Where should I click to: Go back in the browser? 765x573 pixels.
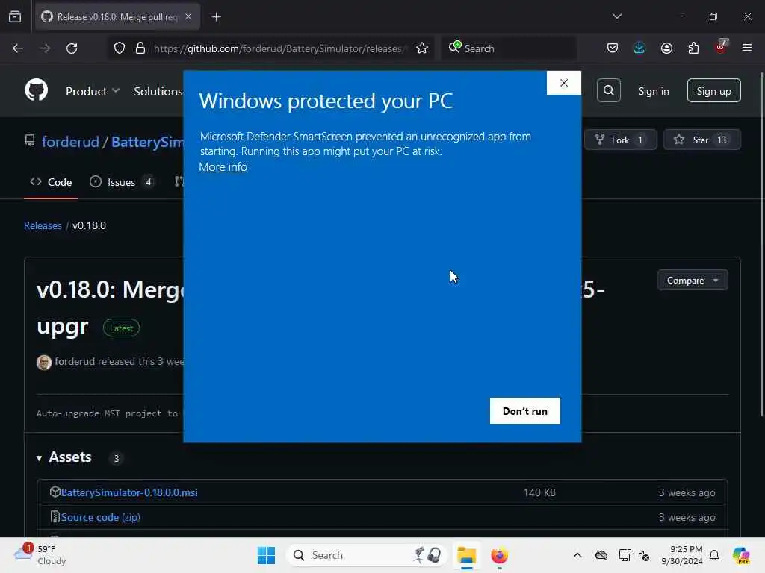18,48
